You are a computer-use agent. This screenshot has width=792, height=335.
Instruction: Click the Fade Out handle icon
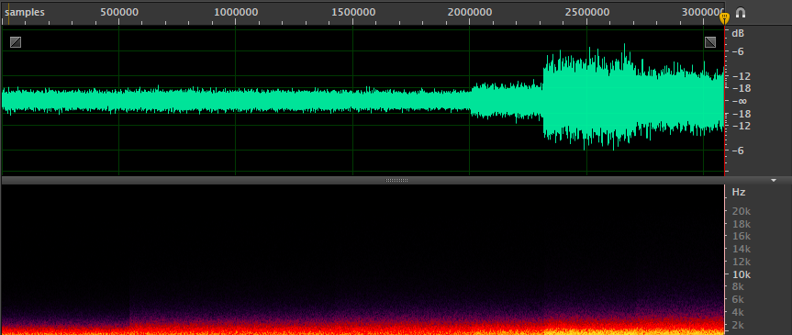710,42
